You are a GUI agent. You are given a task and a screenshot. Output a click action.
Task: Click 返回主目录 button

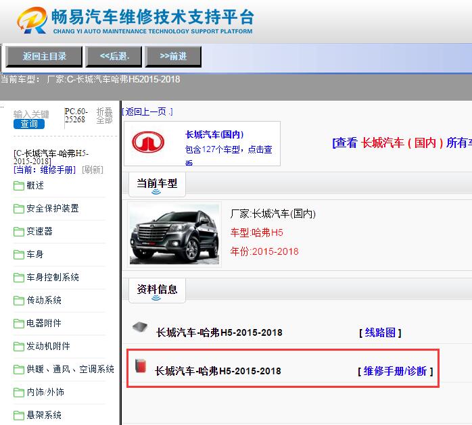tap(44, 56)
